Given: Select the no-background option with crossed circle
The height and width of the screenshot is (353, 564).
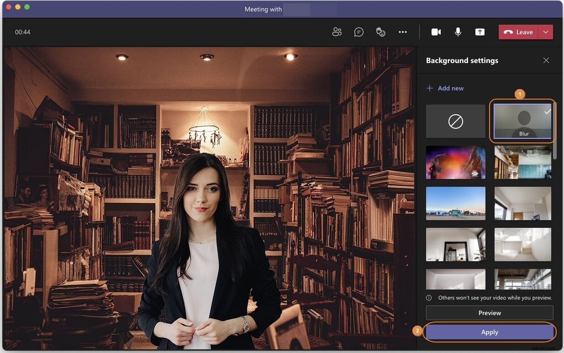Looking at the screenshot, I should click(x=455, y=121).
